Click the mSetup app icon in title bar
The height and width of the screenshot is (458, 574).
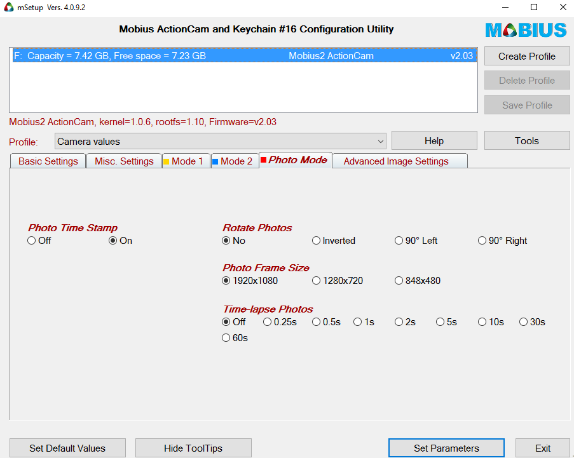click(x=8, y=7)
